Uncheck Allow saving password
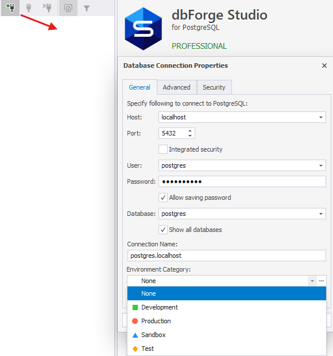This screenshot has width=333, height=356. (163, 198)
